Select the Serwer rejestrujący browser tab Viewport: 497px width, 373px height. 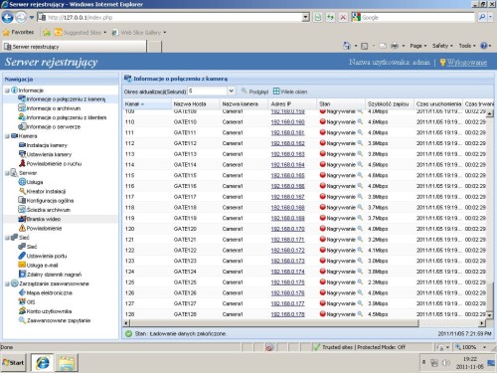pyautogui.click(x=75, y=47)
